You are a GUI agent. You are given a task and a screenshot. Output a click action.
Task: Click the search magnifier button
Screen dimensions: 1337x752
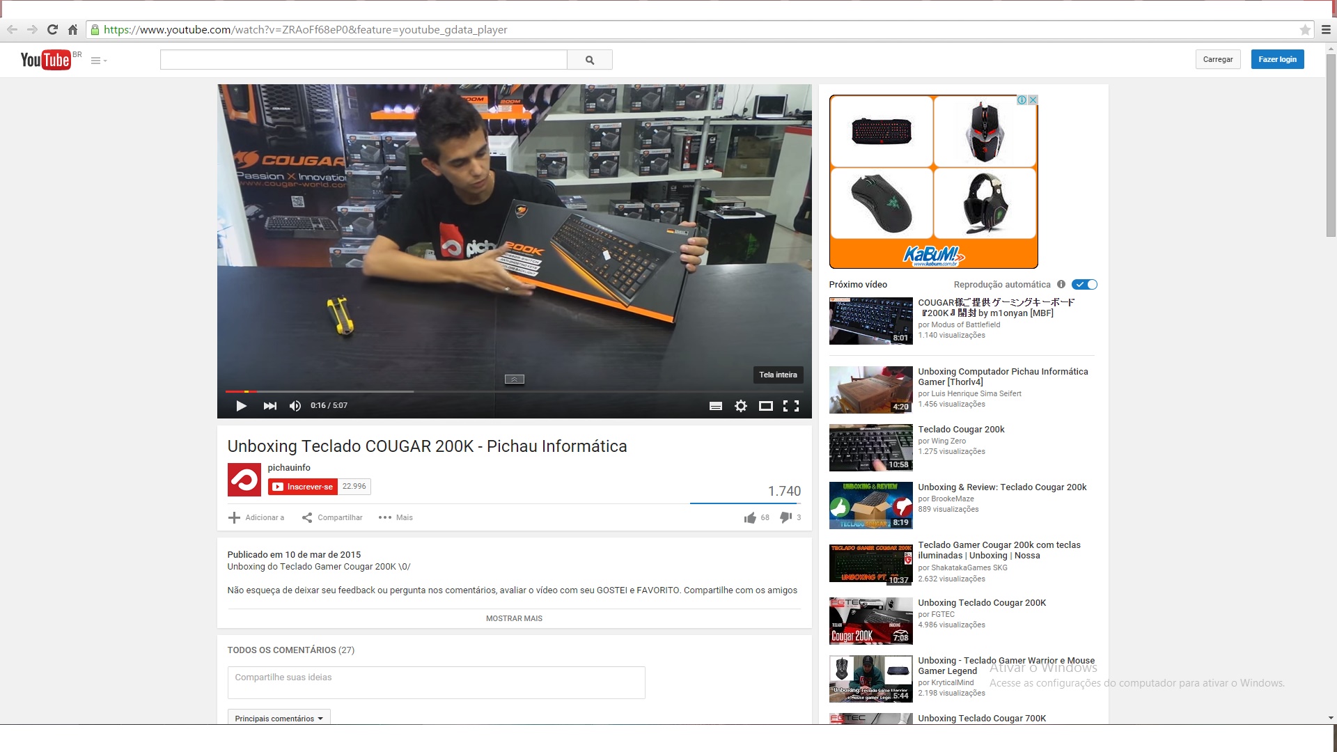[x=590, y=60]
